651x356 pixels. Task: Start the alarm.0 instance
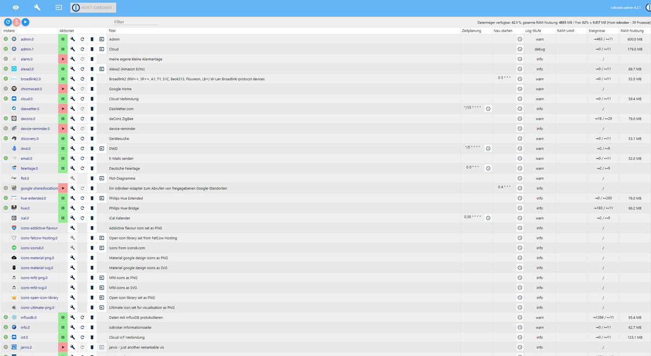pyautogui.click(x=62, y=59)
